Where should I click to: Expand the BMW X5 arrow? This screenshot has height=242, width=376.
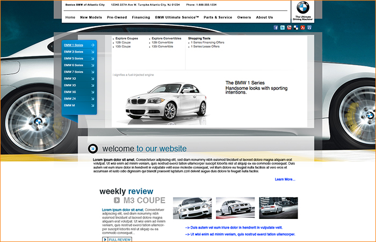pos(92,85)
